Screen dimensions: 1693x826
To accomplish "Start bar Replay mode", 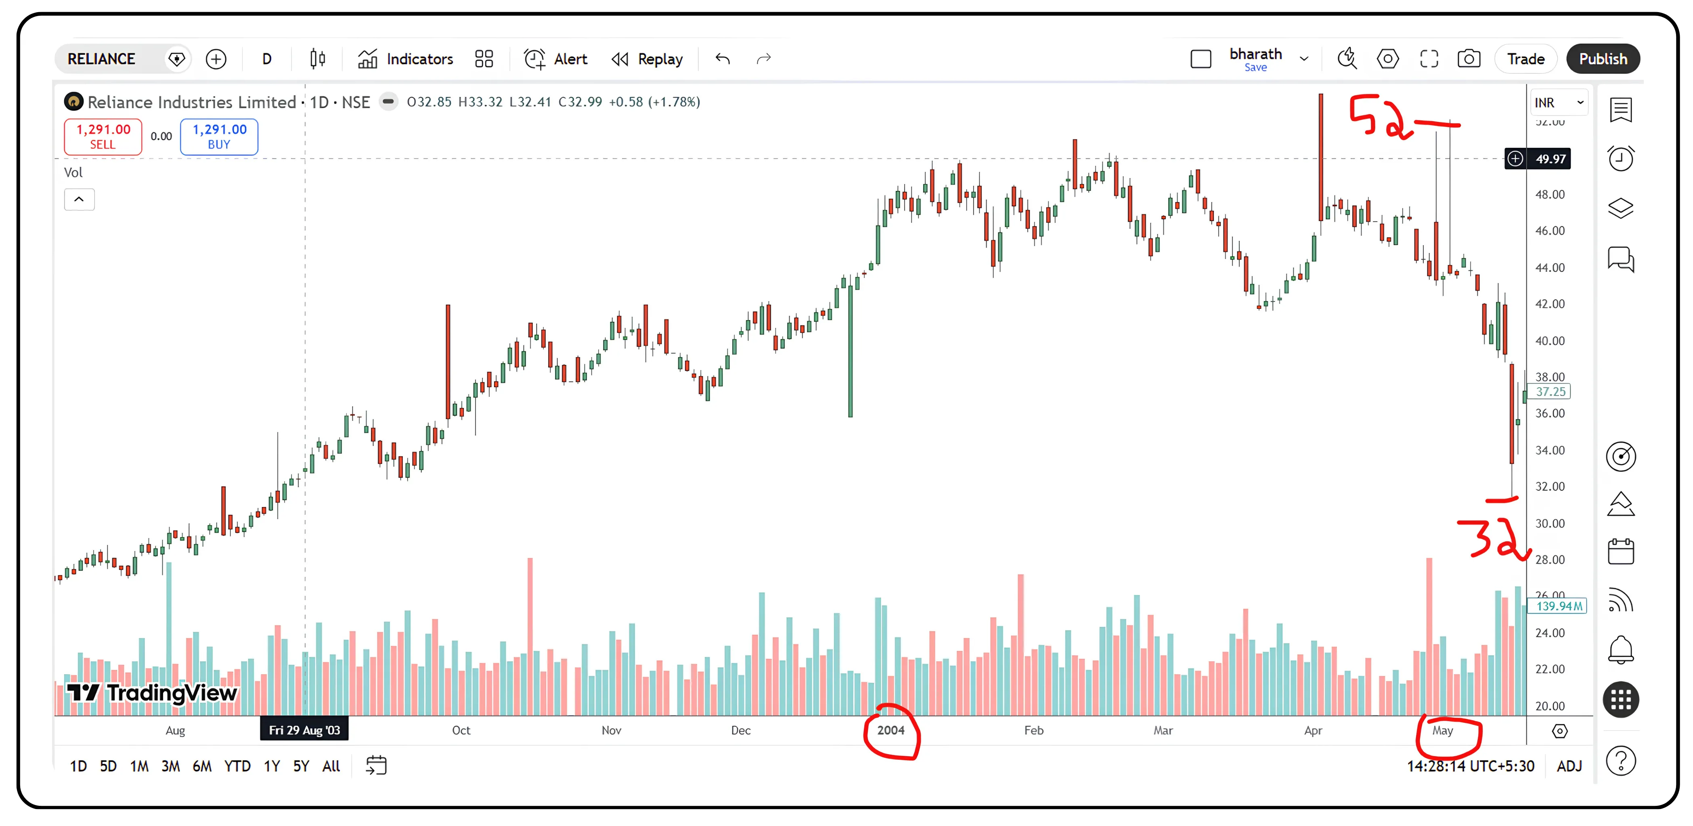I will tap(647, 59).
